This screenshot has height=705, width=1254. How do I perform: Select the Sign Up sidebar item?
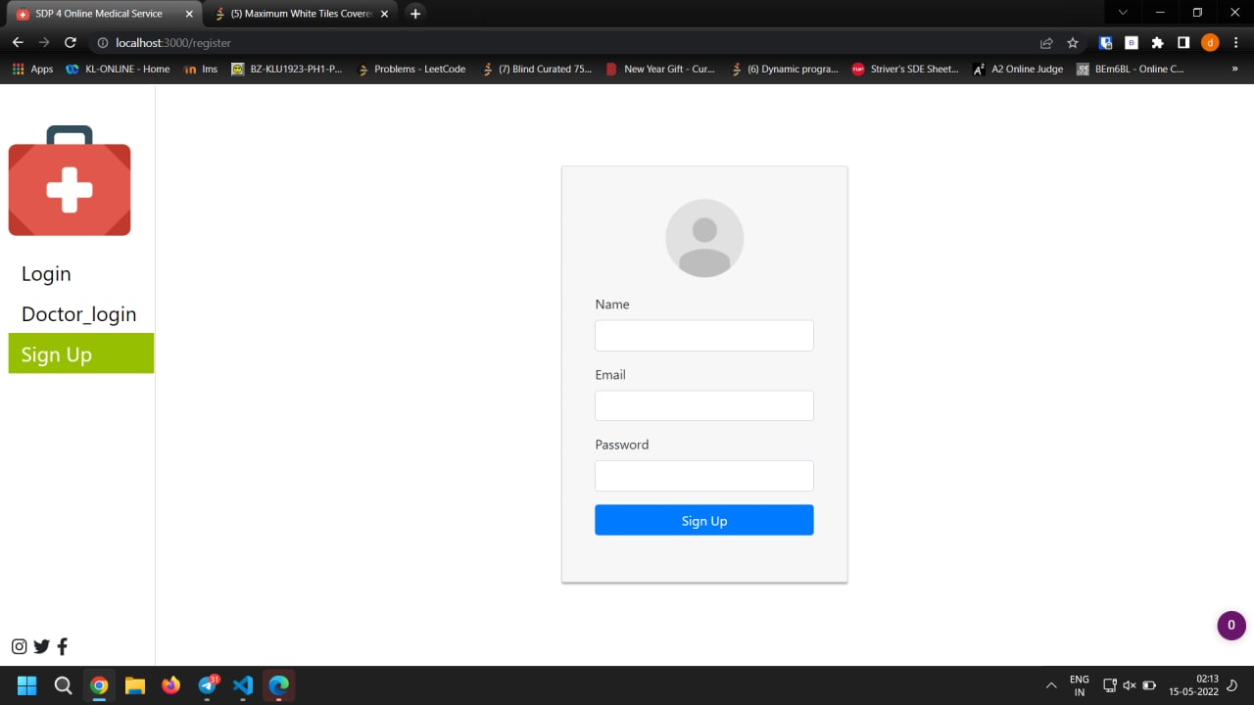tap(80, 353)
